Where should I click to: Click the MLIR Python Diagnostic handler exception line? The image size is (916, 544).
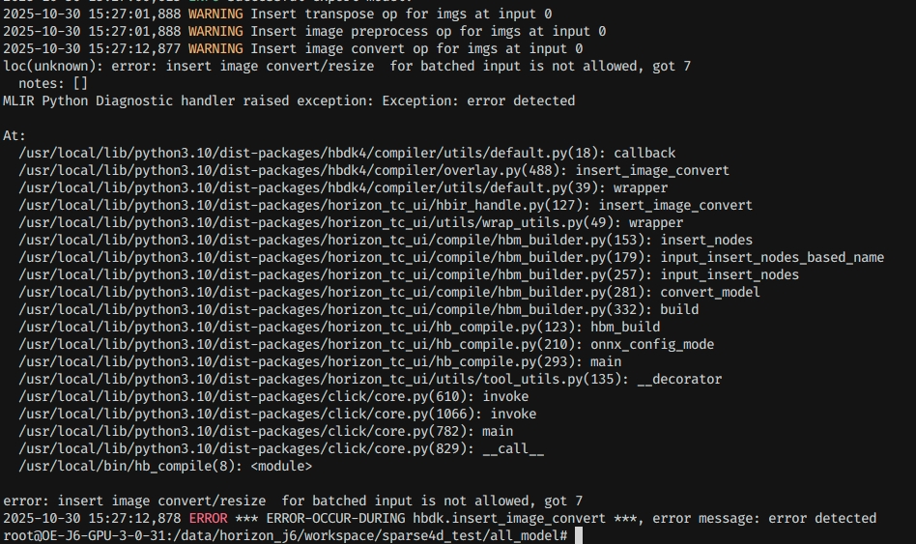pos(289,100)
